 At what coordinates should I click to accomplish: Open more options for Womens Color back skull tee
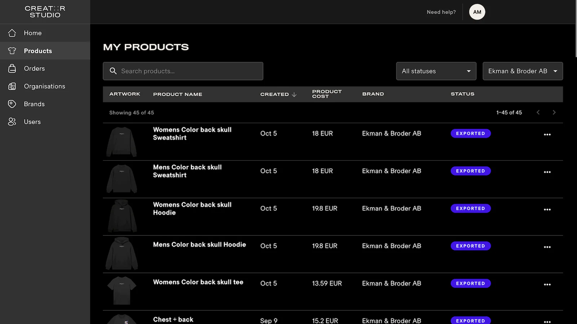[547, 284]
